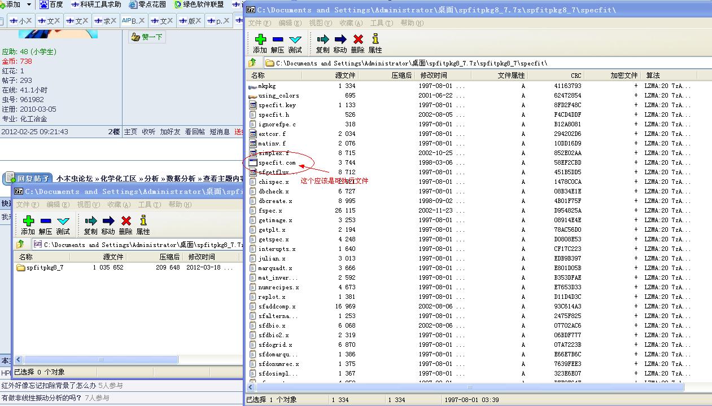Close the browser tab labeled 版
Image resolution: width=712 pixels, height=406 pixels.
coord(198,21)
